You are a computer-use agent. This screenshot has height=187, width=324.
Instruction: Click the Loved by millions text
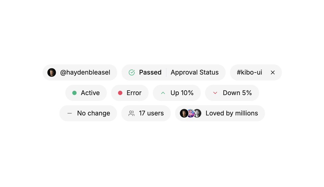[232, 113]
